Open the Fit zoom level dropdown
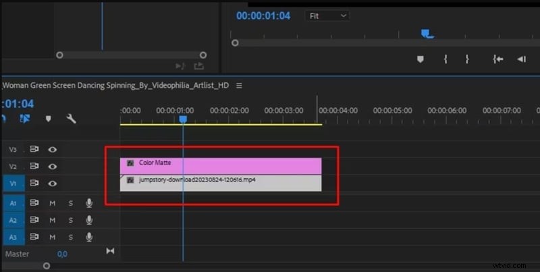The image size is (540, 272). (327, 16)
